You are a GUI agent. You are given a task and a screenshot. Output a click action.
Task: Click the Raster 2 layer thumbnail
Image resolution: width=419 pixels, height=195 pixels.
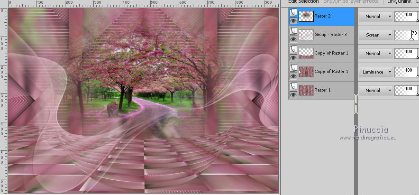[x=306, y=16]
